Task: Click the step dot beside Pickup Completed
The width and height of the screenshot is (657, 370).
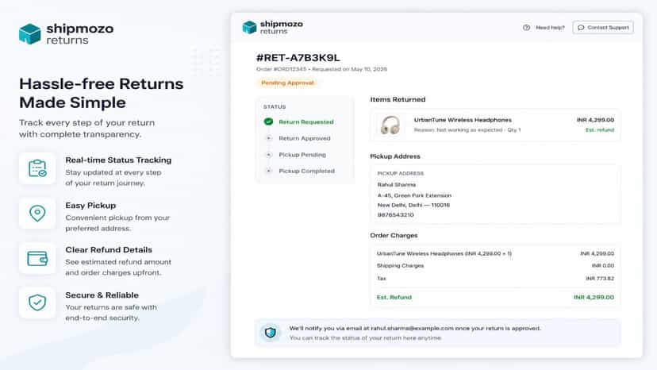Action: (268, 171)
